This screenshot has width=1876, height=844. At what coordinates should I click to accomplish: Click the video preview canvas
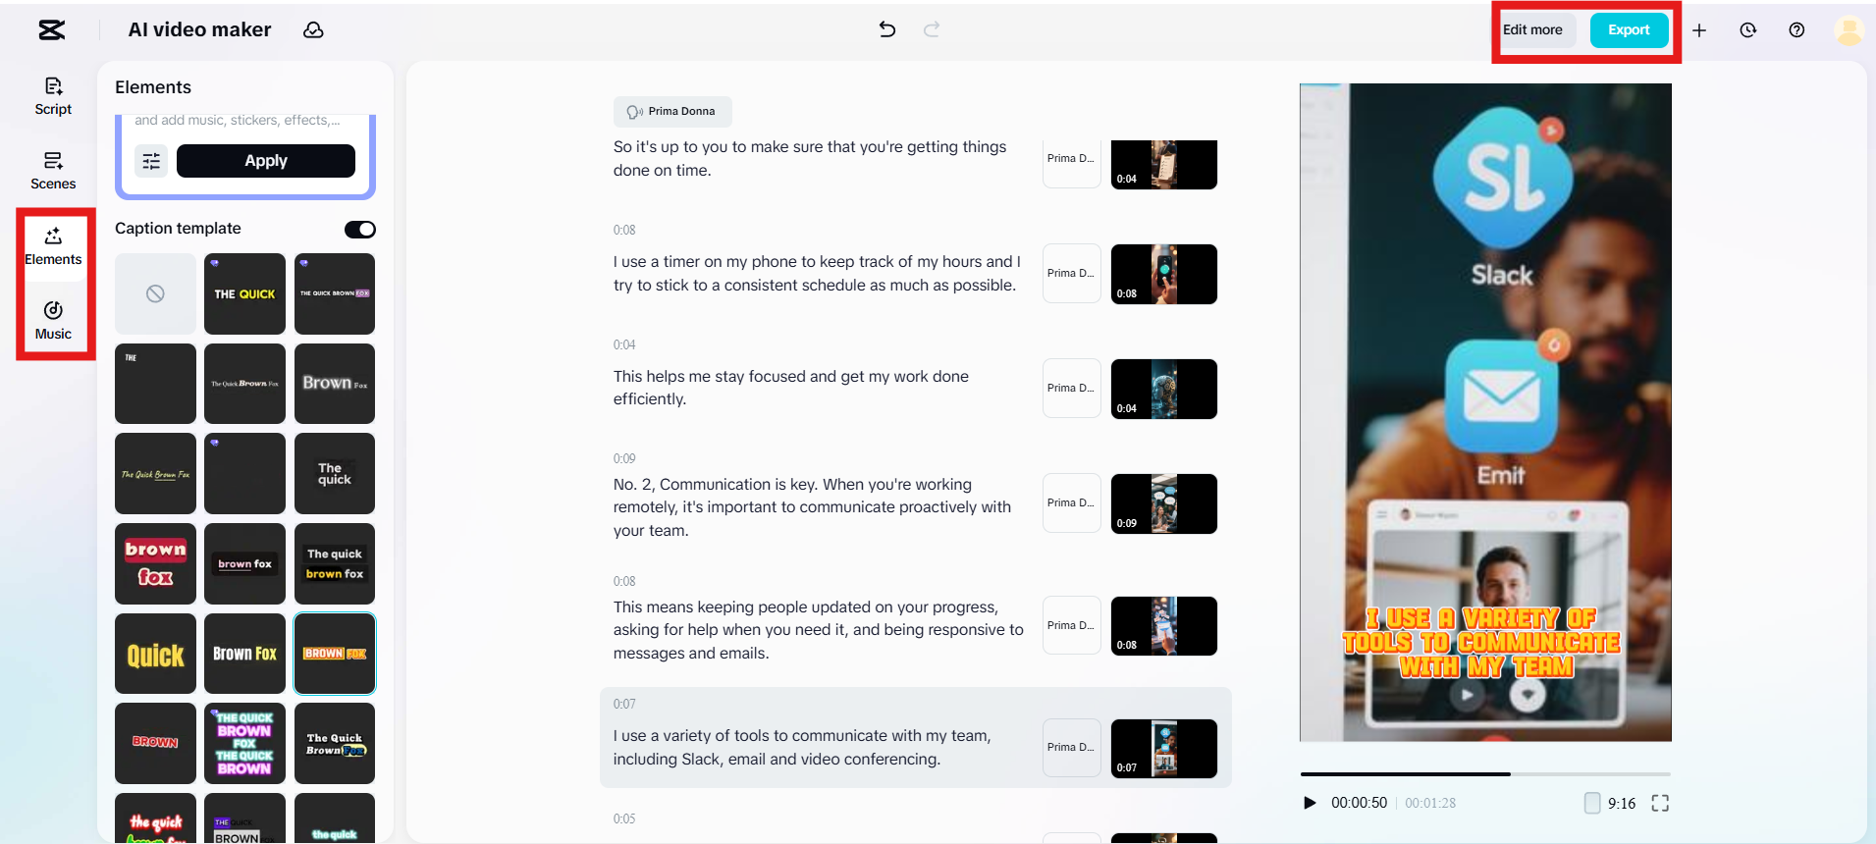1485,412
